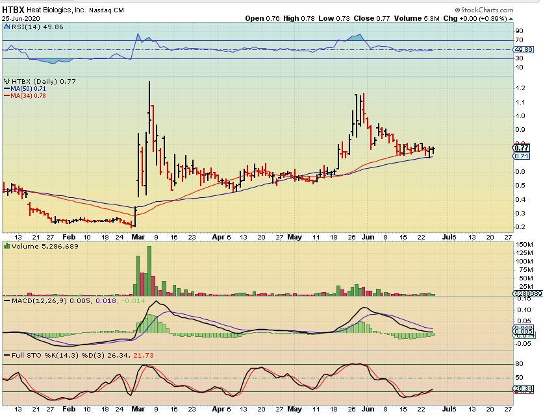The height and width of the screenshot is (416, 543).
Task: Click the Jun label on bottom stochastic axis
Action: point(368,409)
